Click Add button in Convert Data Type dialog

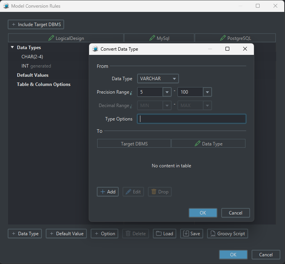108,192
